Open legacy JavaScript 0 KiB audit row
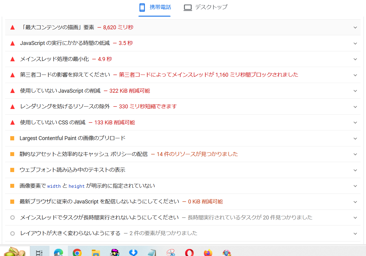 pos(100,202)
